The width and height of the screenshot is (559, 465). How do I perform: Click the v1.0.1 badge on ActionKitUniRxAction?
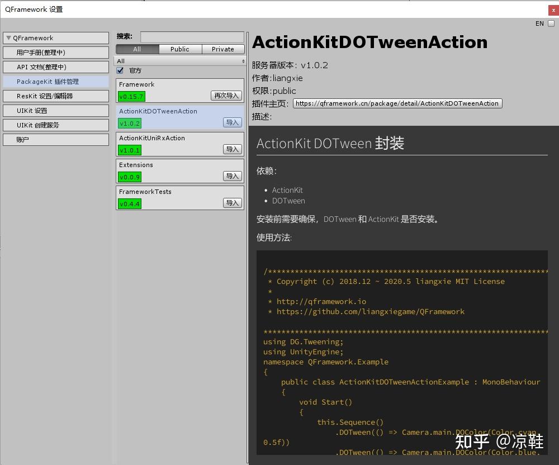(130, 150)
